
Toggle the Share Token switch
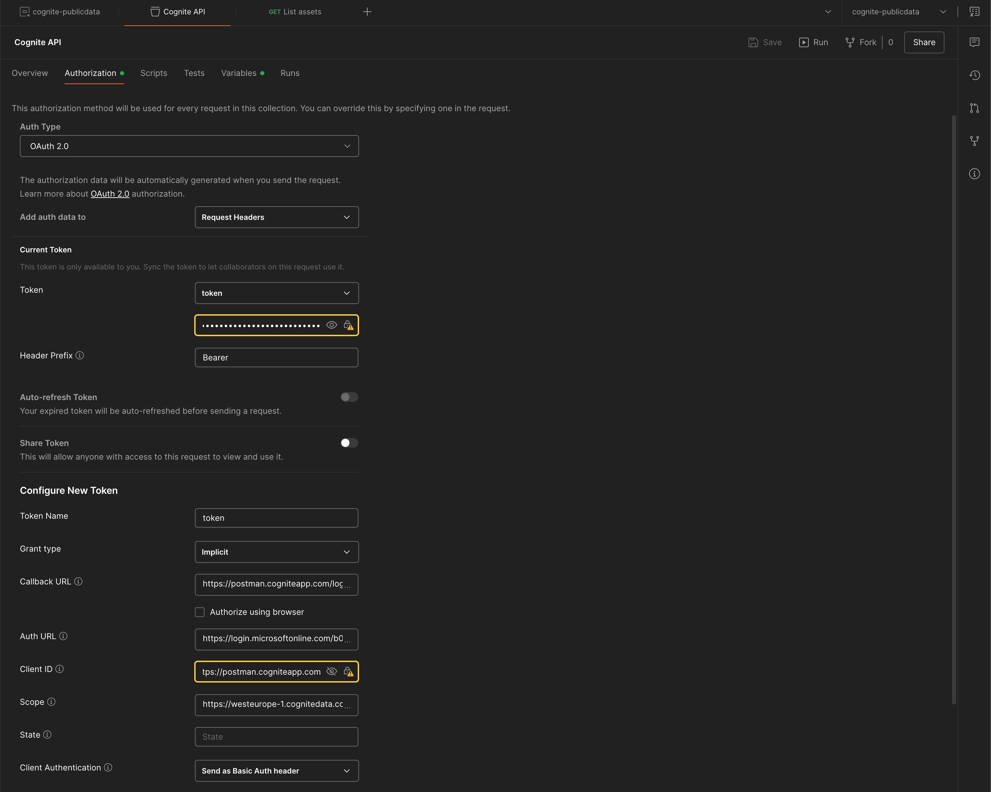[x=349, y=443]
